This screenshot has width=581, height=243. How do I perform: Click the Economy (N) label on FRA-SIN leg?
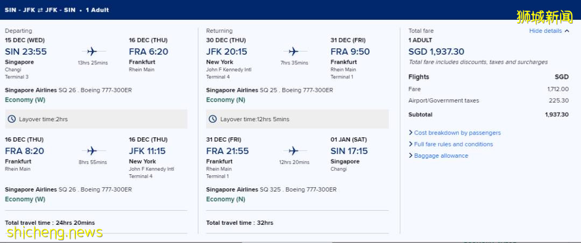(226, 199)
